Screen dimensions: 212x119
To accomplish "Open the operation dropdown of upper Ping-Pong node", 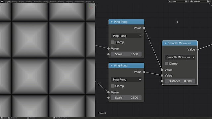I will coord(126,36).
